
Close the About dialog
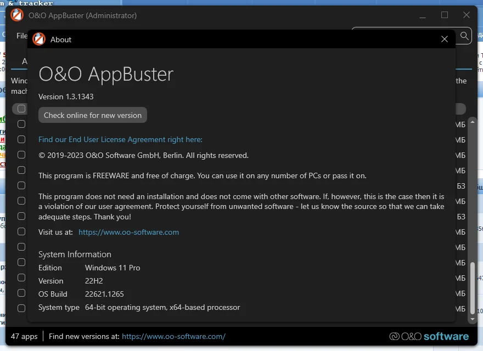[445, 39]
